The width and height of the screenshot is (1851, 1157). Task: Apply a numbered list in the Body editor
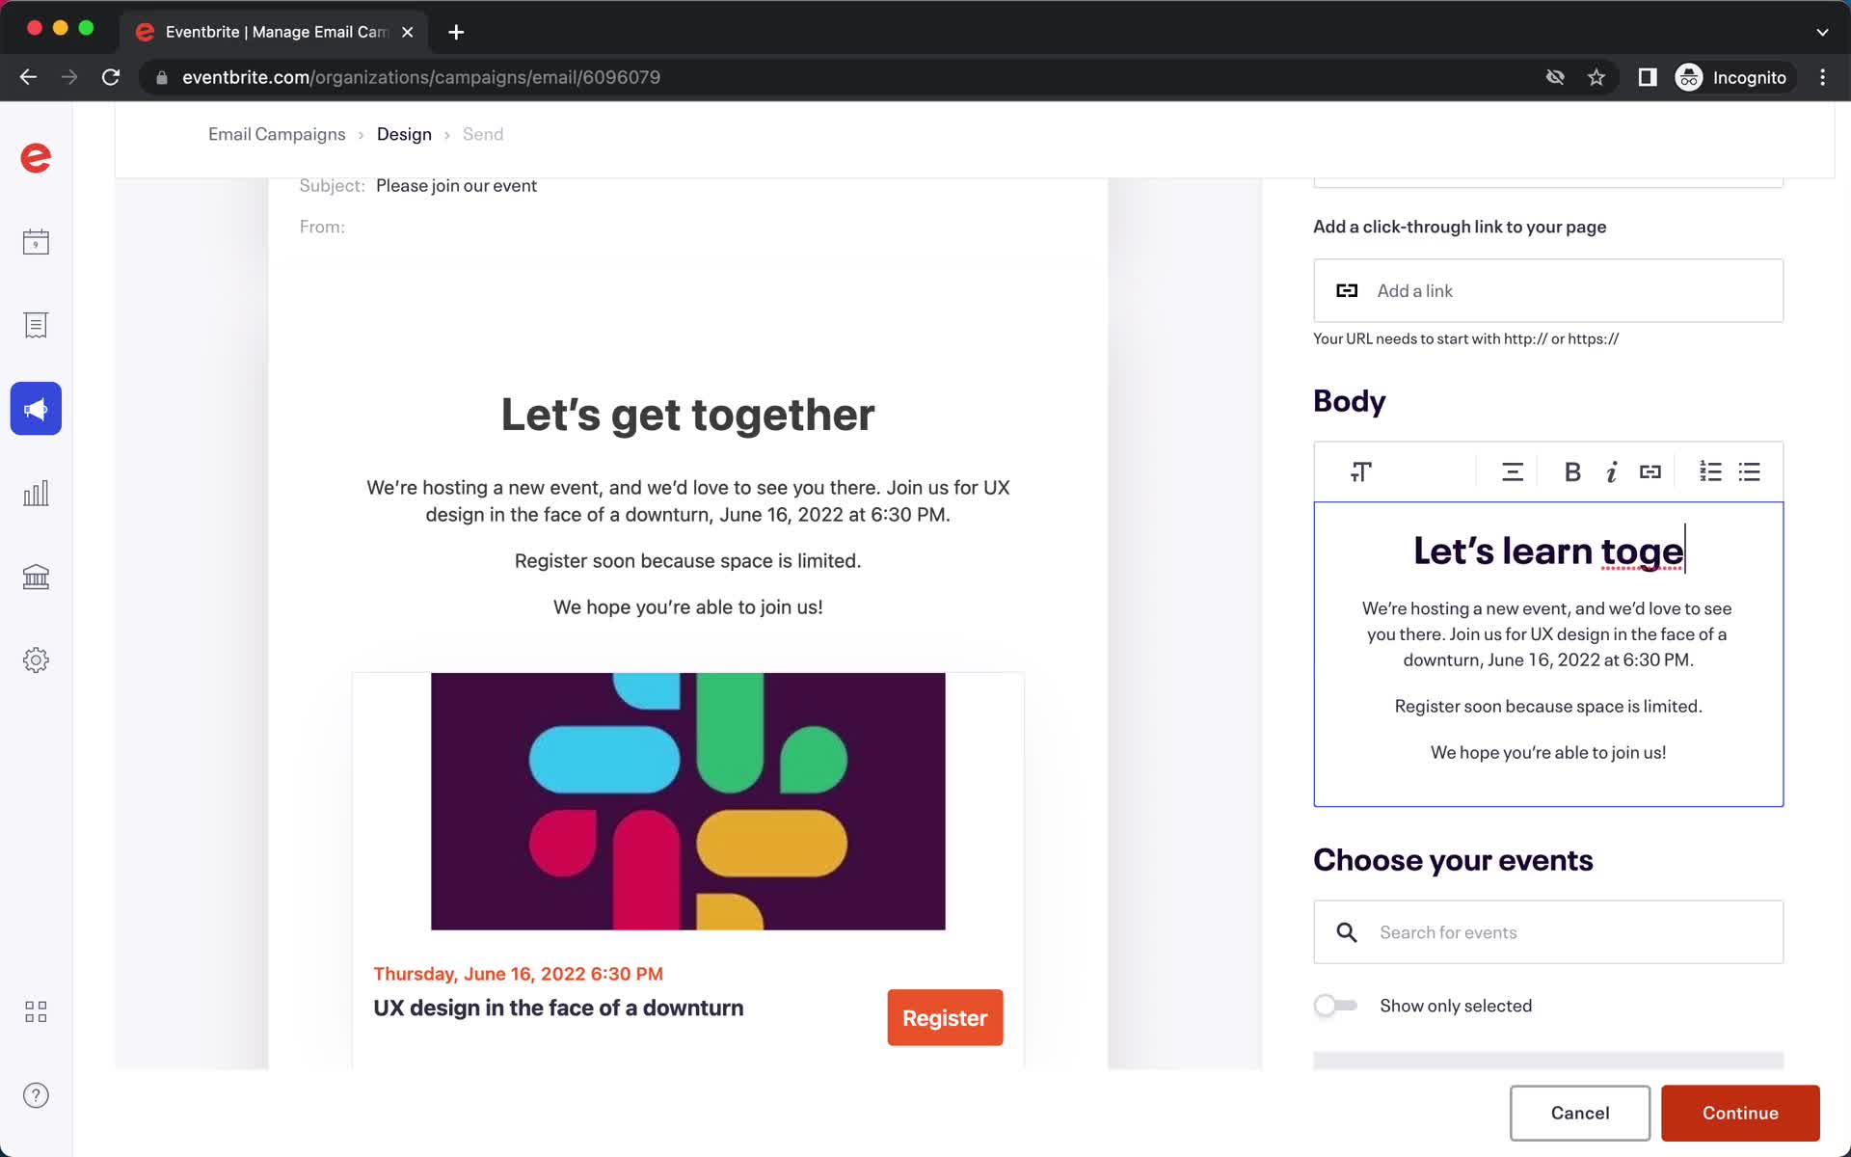point(1710,471)
